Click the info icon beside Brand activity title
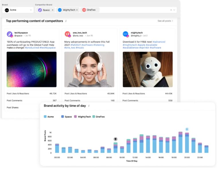 pyautogui.click(x=89, y=106)
